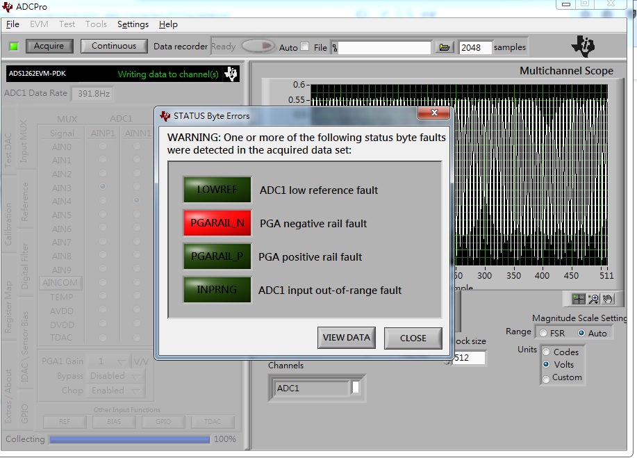Select the Auto range radio button
The height and width of the screenshot is (458, 637).
click(x=581, y=333)
